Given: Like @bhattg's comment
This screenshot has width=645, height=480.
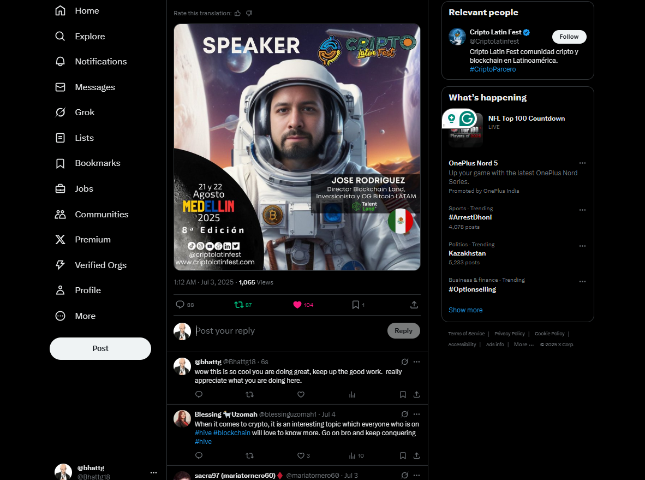Looking at the screenshot, I should (301, 394).
